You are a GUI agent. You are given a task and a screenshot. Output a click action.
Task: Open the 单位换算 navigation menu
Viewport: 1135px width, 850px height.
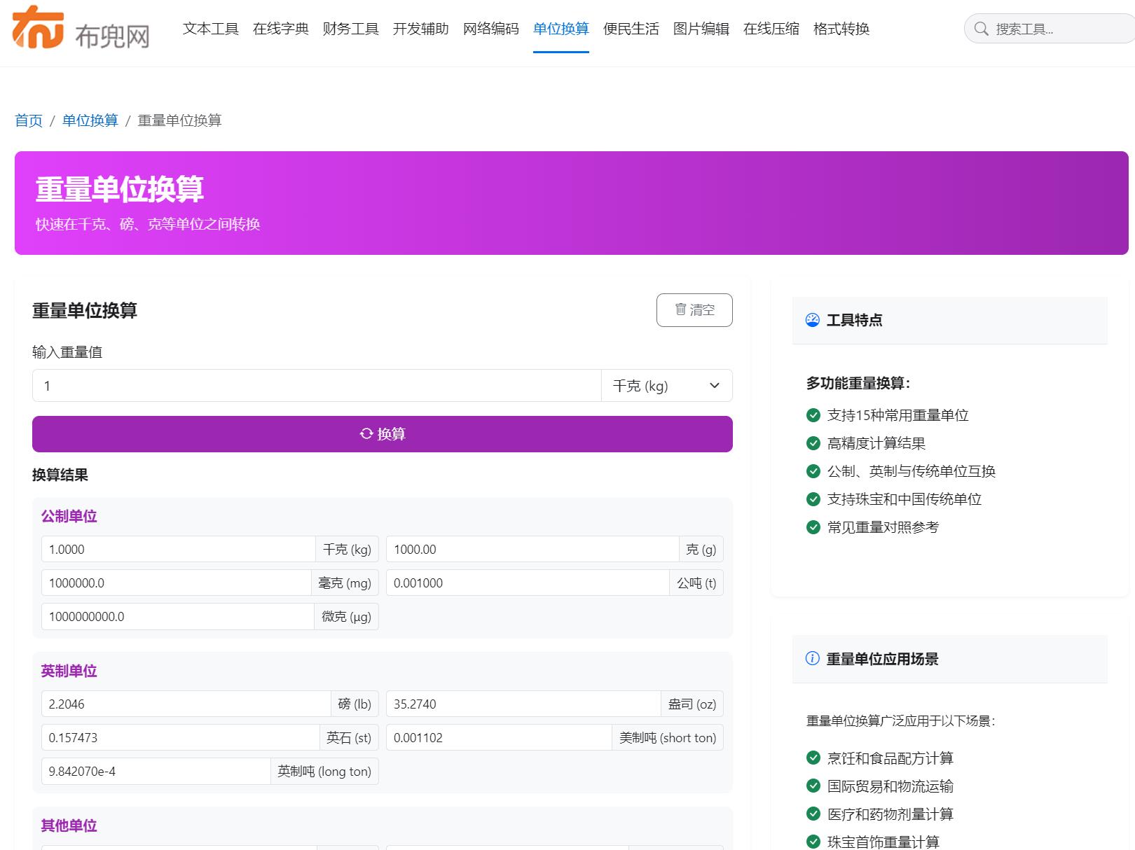point(560,29)
